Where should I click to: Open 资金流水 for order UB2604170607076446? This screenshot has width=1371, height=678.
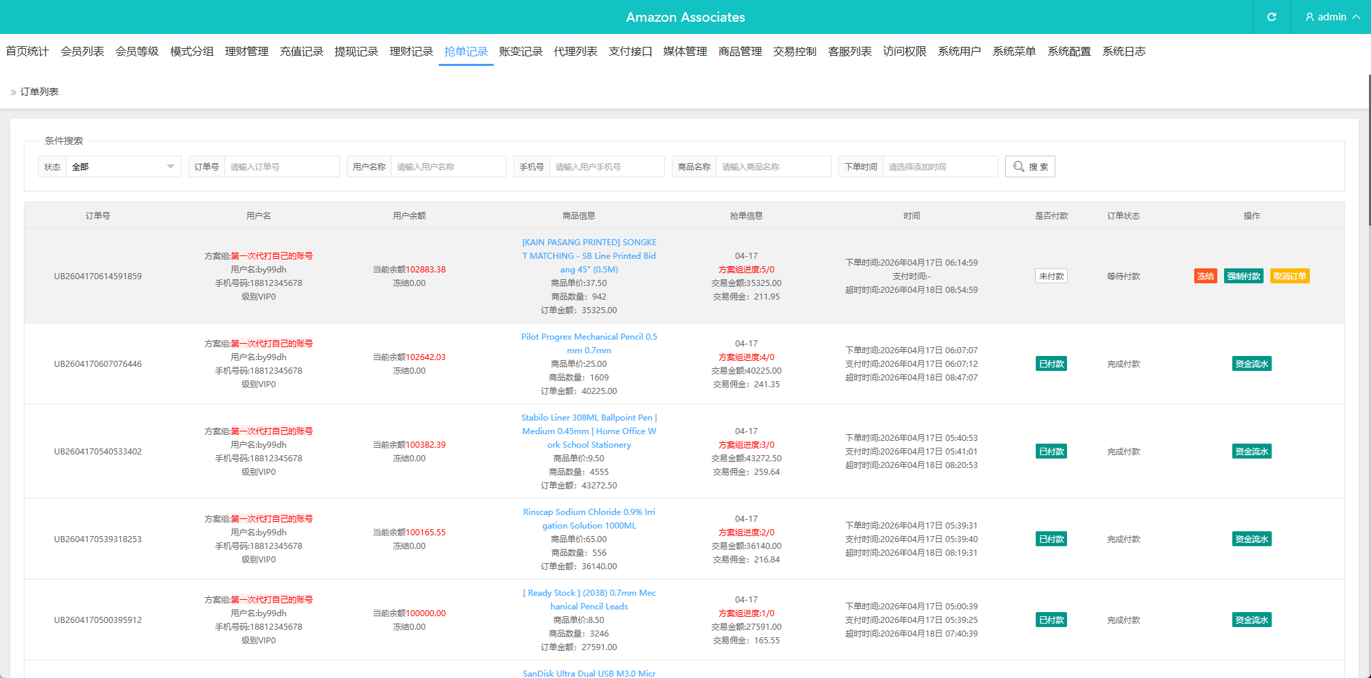[1251, 363]
